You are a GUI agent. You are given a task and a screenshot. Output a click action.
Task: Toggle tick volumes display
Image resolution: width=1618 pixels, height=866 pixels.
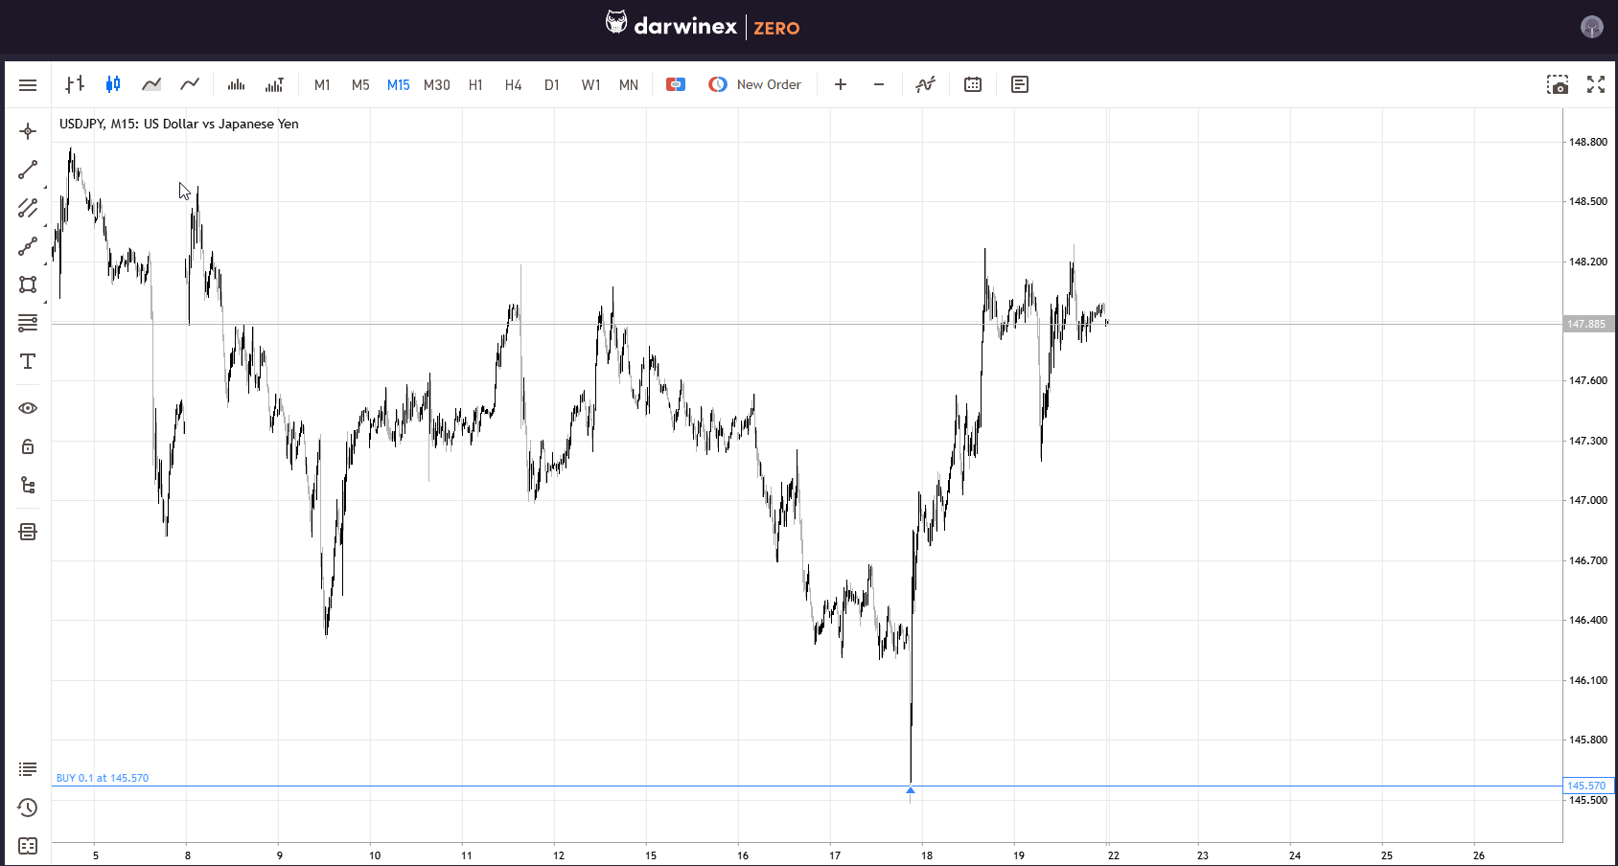point(236,84)
